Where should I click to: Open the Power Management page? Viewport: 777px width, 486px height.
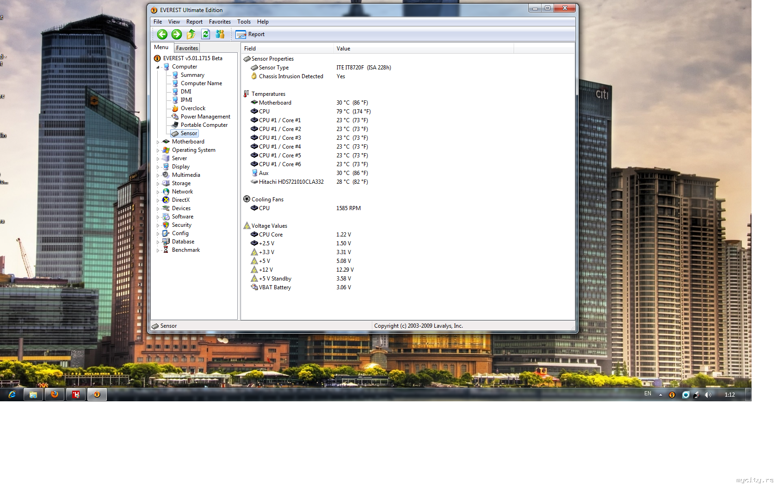tap(205, 117)
